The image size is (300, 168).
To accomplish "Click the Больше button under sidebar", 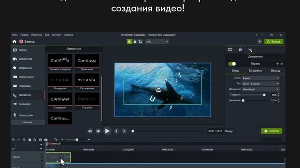I will [x=28, y=122].
